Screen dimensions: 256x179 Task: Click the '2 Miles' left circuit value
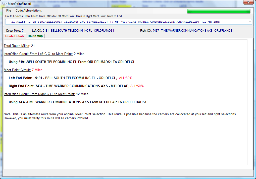point(79,54)
